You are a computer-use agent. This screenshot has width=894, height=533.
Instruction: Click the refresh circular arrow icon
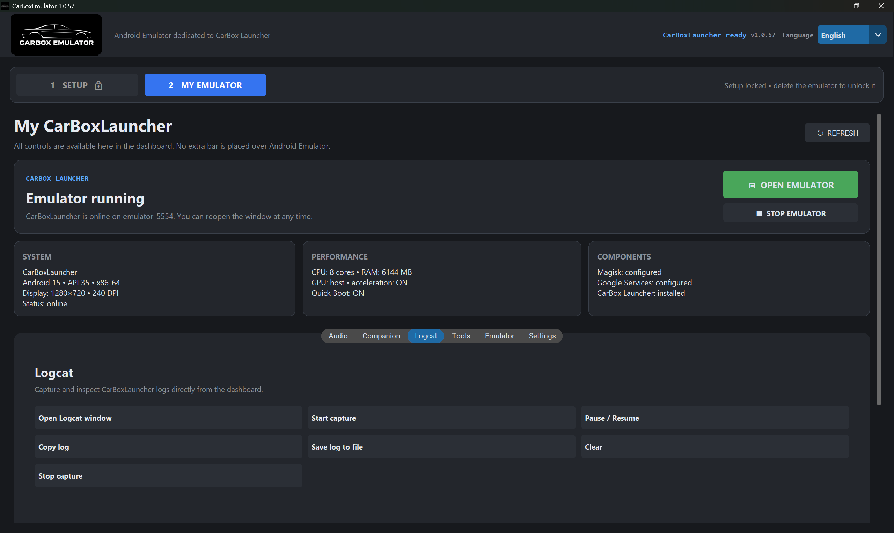[x=820, y=133]
